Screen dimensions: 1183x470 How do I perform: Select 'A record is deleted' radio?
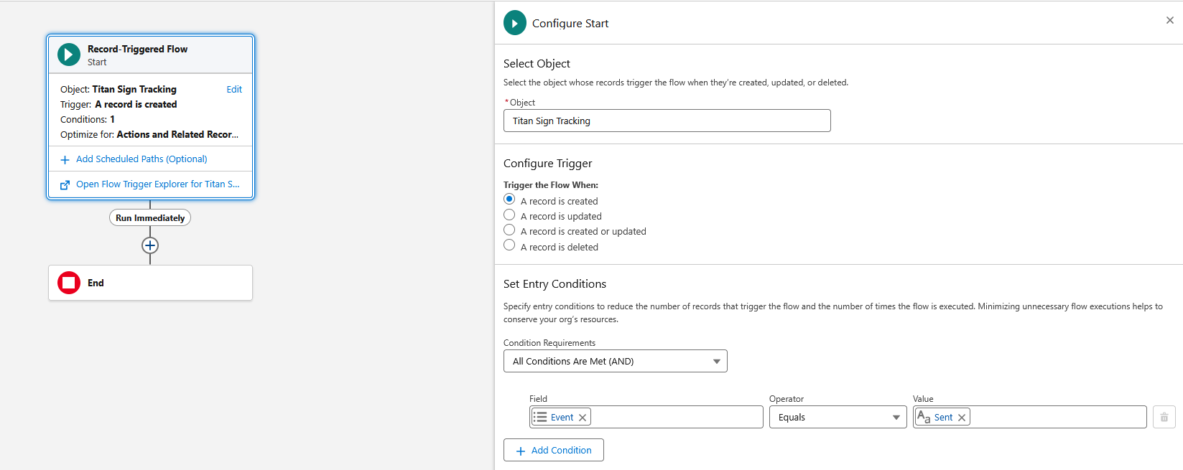(509, 245)
